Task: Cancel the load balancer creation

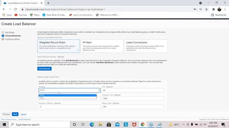Action: (23, 114)
